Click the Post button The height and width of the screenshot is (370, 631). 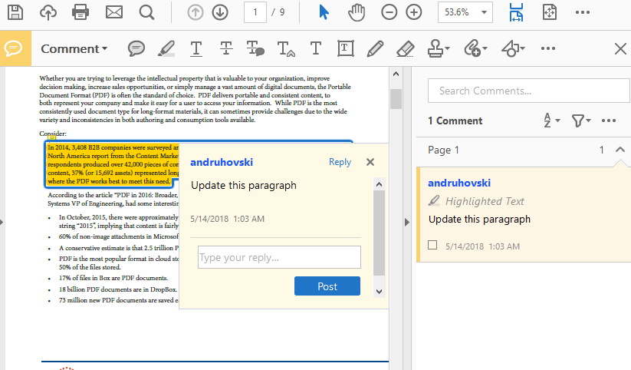pyautogui.click(x=327, y=286)
